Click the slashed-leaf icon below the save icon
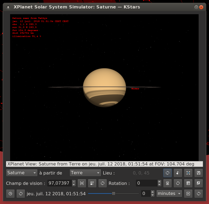The width and height of the screenshot is (209, 204). (199, 183)
